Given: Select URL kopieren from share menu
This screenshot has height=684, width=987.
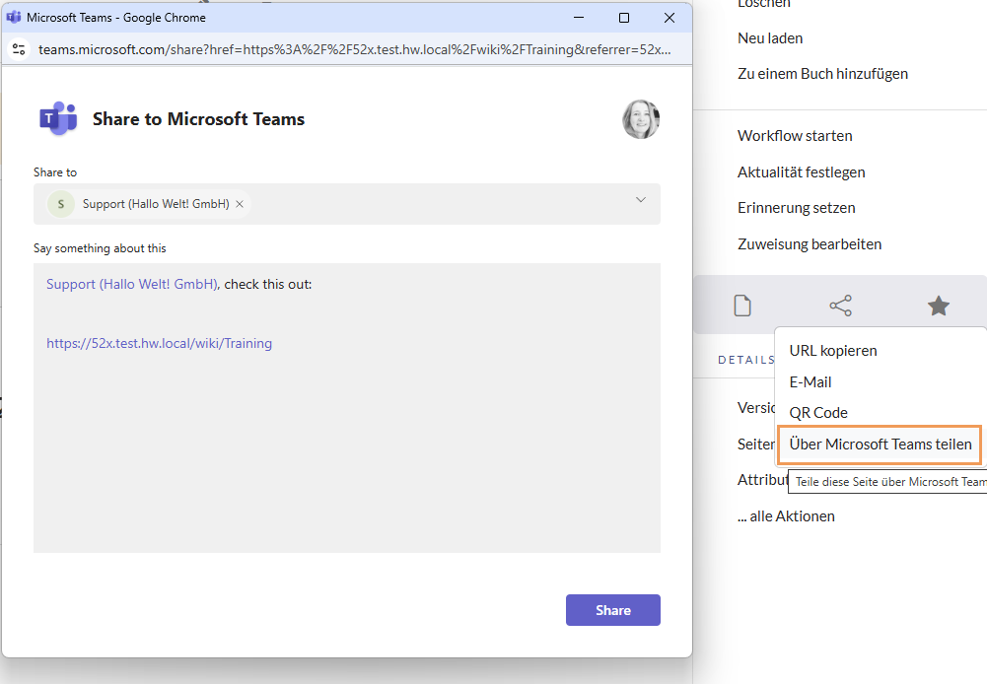Looking at the screenshot, I should 833,350.
